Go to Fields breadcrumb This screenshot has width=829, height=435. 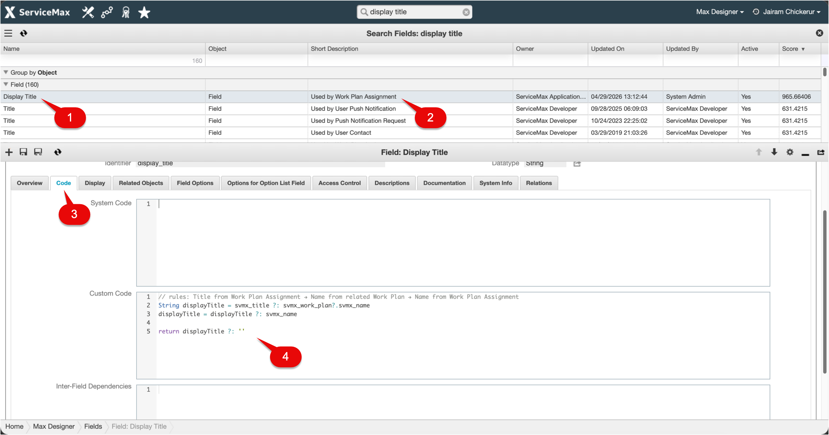[x=93, y=426]
